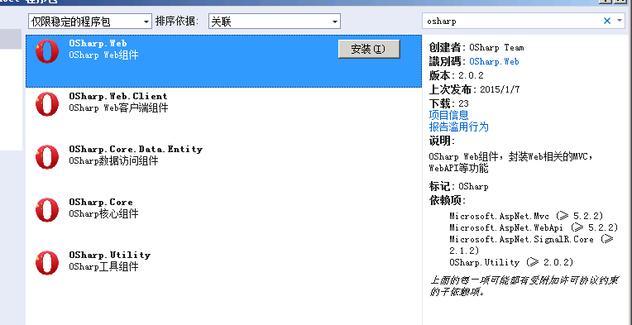Image resolution: width=632 pixels, height=325 pixels.
Task: Click the OSharp.Core package icon
Action: 47,210
